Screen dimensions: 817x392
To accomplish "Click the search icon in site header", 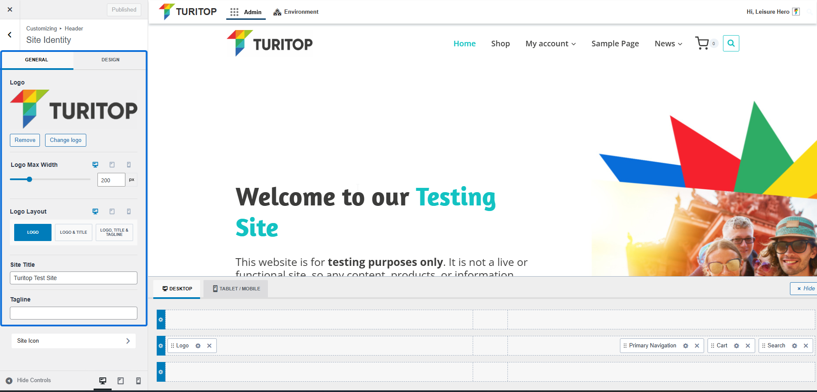I will 731,43.
